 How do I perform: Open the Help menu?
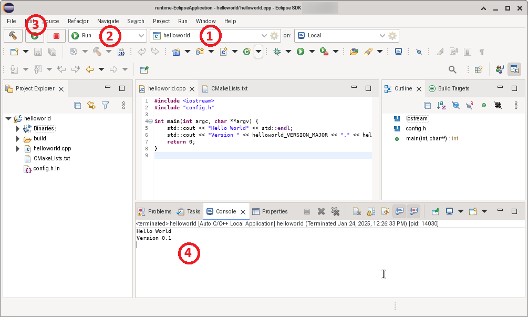tap(230, 21)
